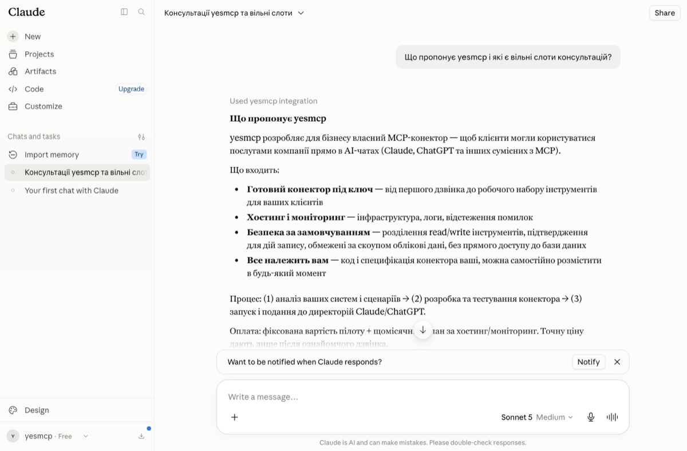Viewport: 687px width, 451px height.
Task: Open chats filter settings icon
Action: 141,137
